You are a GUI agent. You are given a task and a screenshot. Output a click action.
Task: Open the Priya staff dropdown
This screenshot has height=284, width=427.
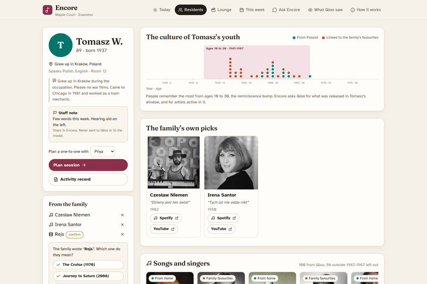click(103, 151)
